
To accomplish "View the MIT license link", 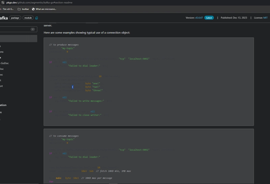I will 265,18.
